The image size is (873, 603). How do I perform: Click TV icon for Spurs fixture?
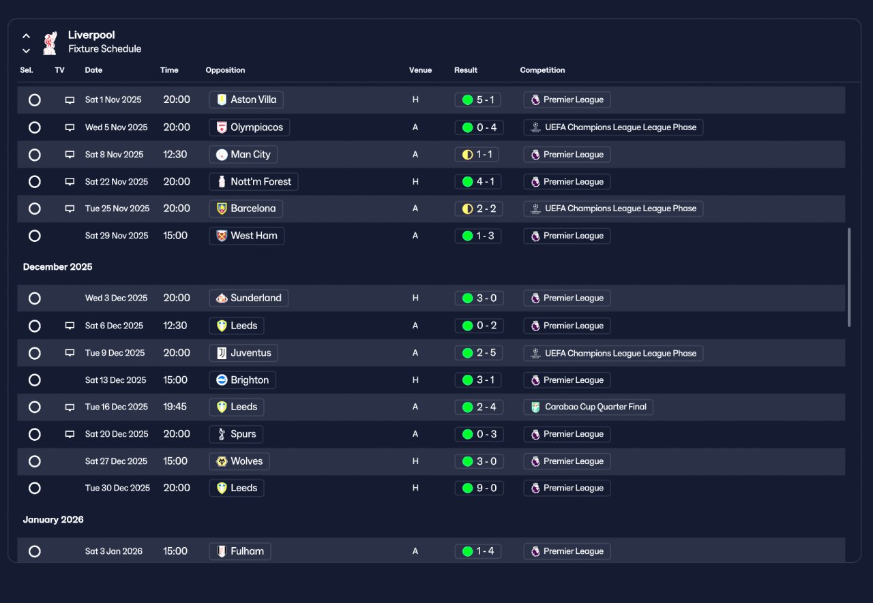point(70,434)
